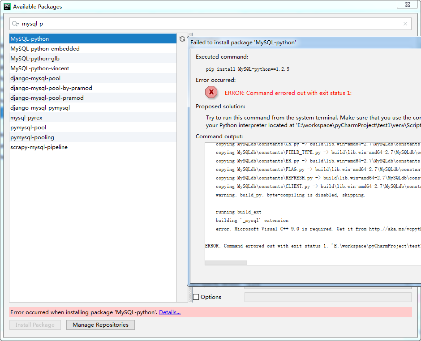Click the 'running build_ext' output line

pyautogui.click(x=238, y=212)
